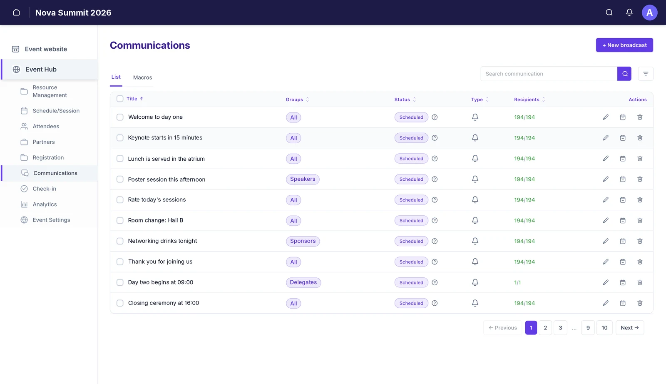666x384 pixels.
Task: Jump to page 10
Action: (604, 328)
